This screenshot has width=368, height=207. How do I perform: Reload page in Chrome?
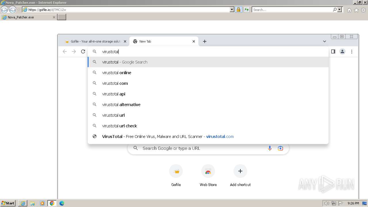[x=83, y=51]
